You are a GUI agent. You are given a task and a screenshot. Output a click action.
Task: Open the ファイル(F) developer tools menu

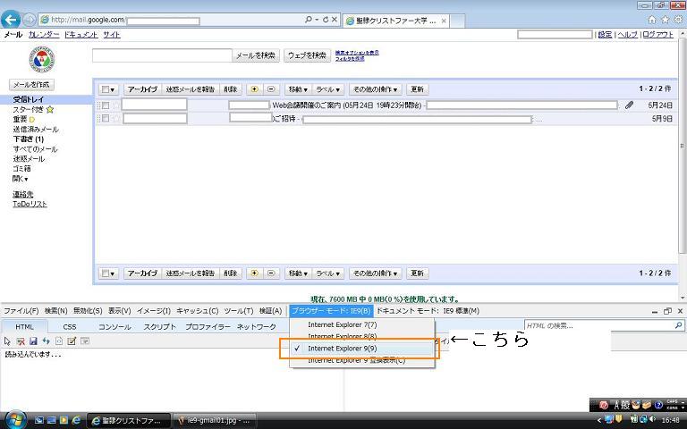pyautogui.click(x=21, y=311)
